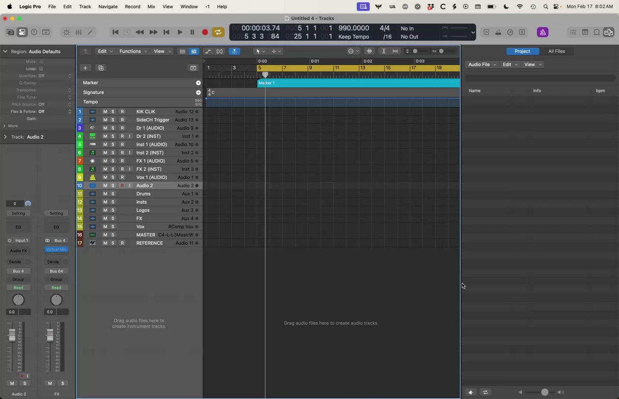This screenshot has height=399, width=619.
Task: Click the Read automation button on Audio 2 strip
Action: pyautogui.click(x=18, y=288)
